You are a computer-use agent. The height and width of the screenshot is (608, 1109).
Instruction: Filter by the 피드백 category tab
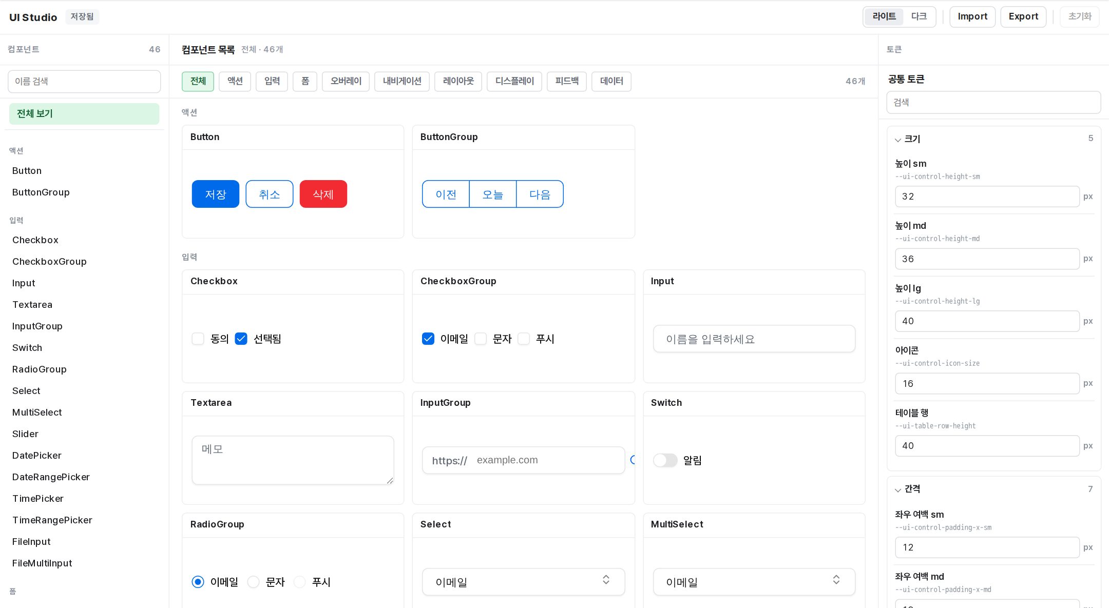(567, 81)
